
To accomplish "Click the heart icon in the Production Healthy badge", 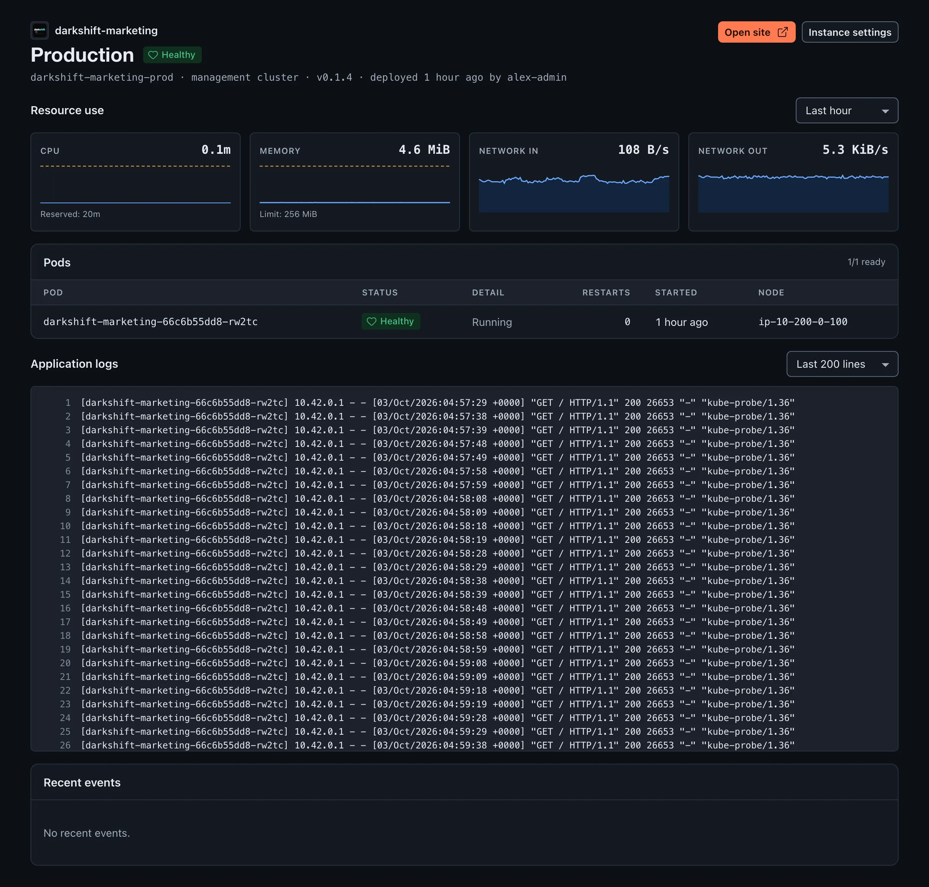I will click(153, 55).
